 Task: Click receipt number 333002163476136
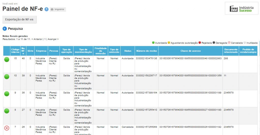coord(146,58)
